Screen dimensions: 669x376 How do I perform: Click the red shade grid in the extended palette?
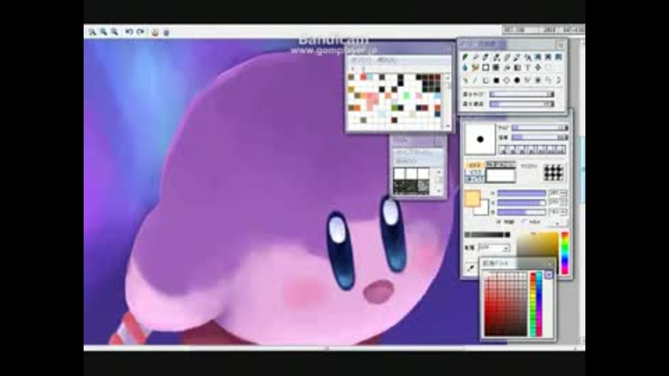click(506, 304)
